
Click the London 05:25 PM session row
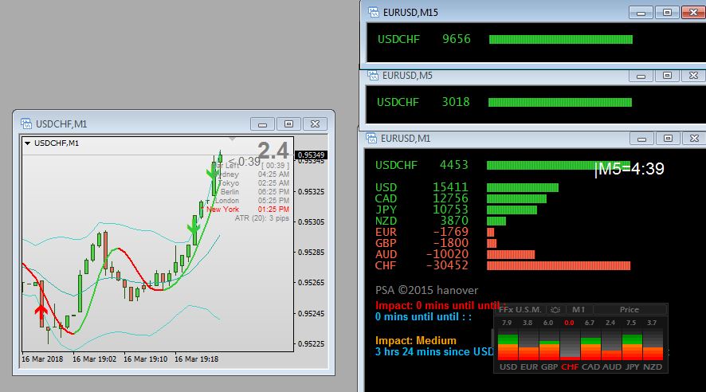252,201
